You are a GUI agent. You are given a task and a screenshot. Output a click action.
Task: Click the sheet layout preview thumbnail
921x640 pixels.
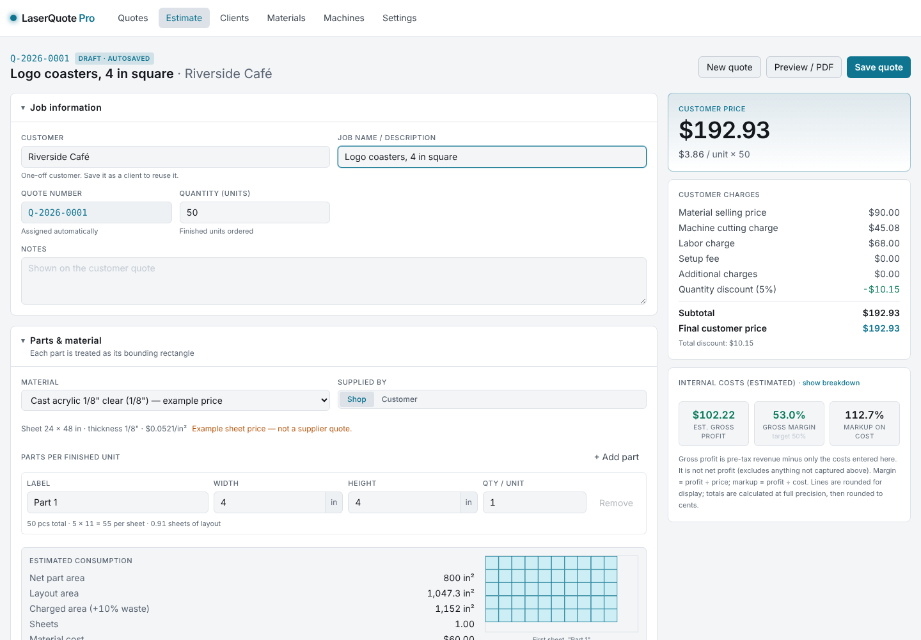561,594
